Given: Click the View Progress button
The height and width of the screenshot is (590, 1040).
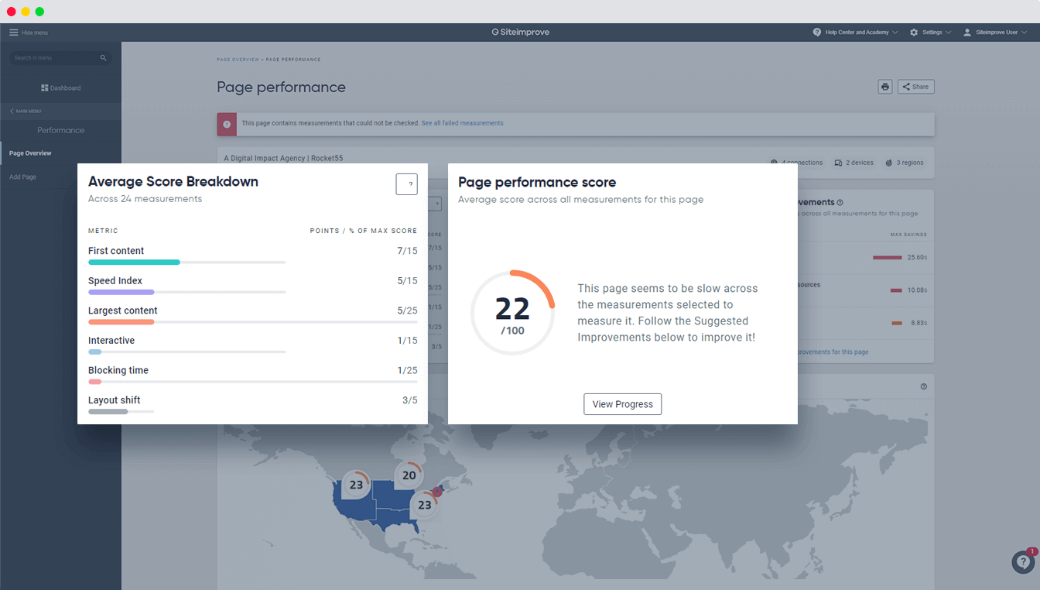Looking at the screenshot, I should (x=622, y=404).
